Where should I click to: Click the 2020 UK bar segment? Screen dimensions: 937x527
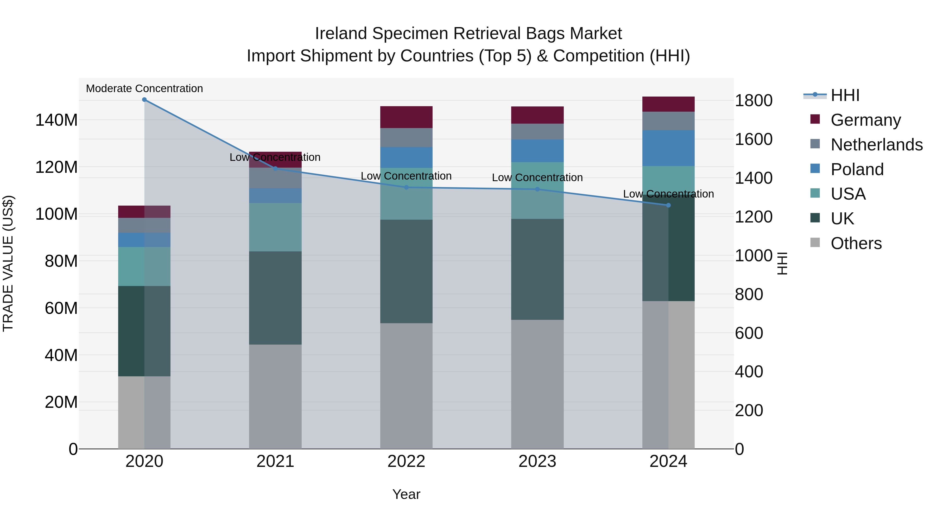[x=144, y=331]
